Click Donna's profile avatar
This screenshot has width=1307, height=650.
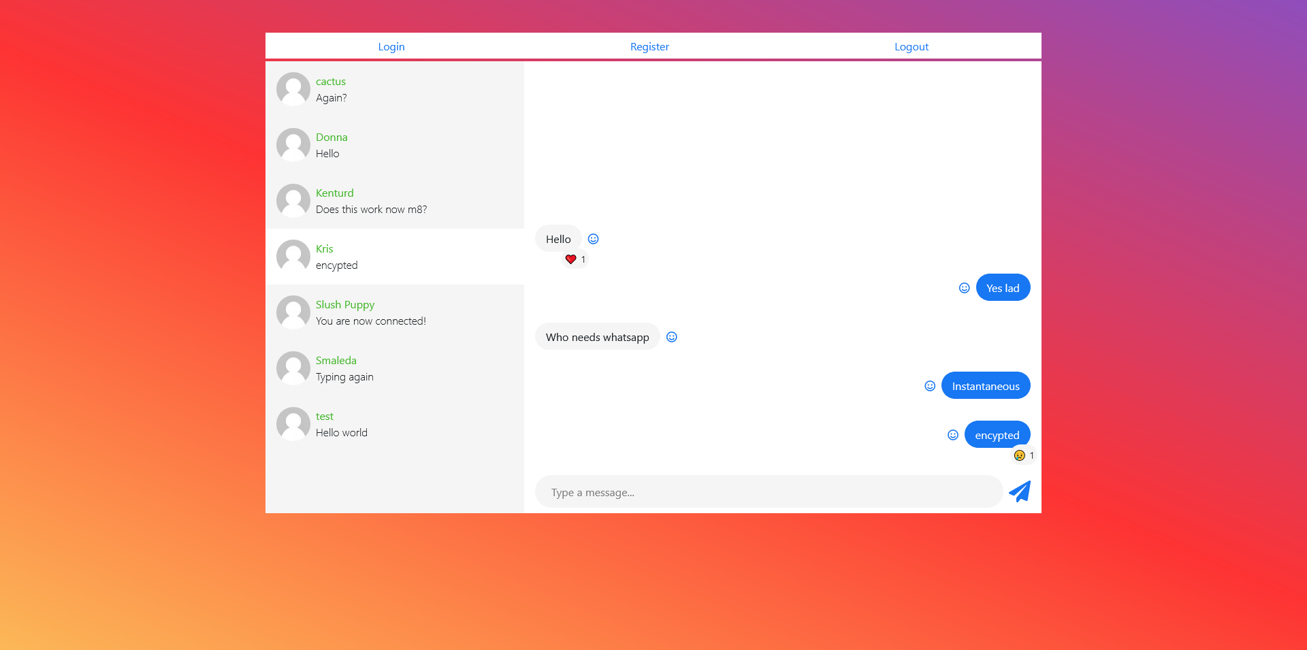click(293, 145)
